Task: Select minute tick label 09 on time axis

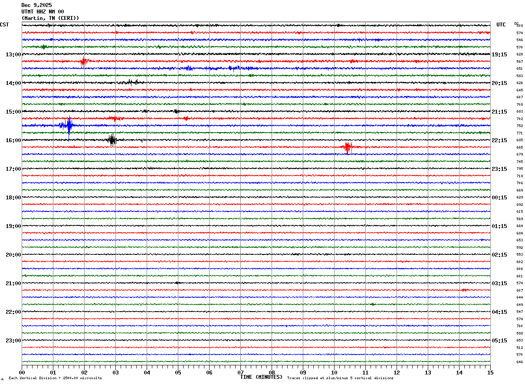Action: click(x=303, y=372)
